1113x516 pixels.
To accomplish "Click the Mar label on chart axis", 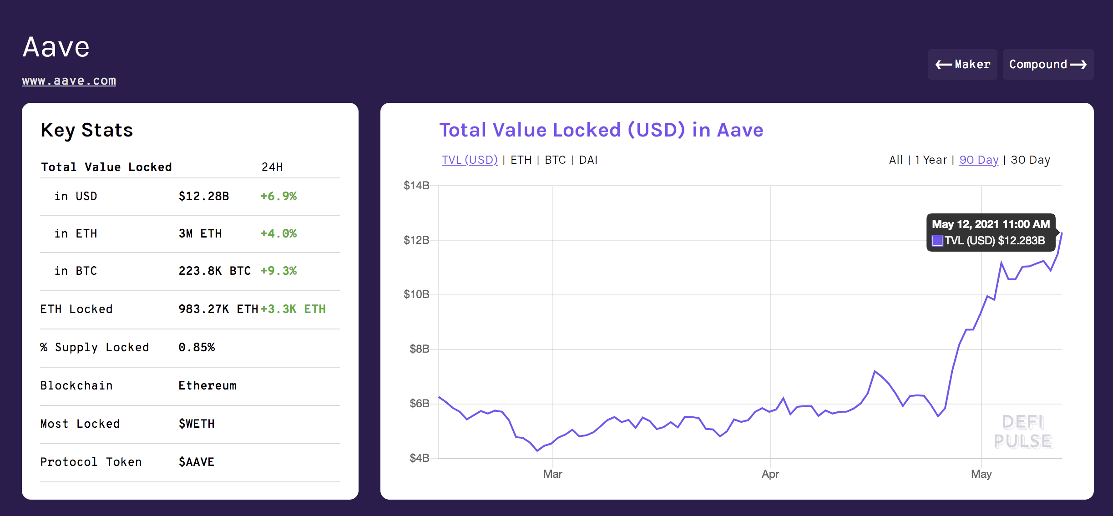I will point(552,474).
